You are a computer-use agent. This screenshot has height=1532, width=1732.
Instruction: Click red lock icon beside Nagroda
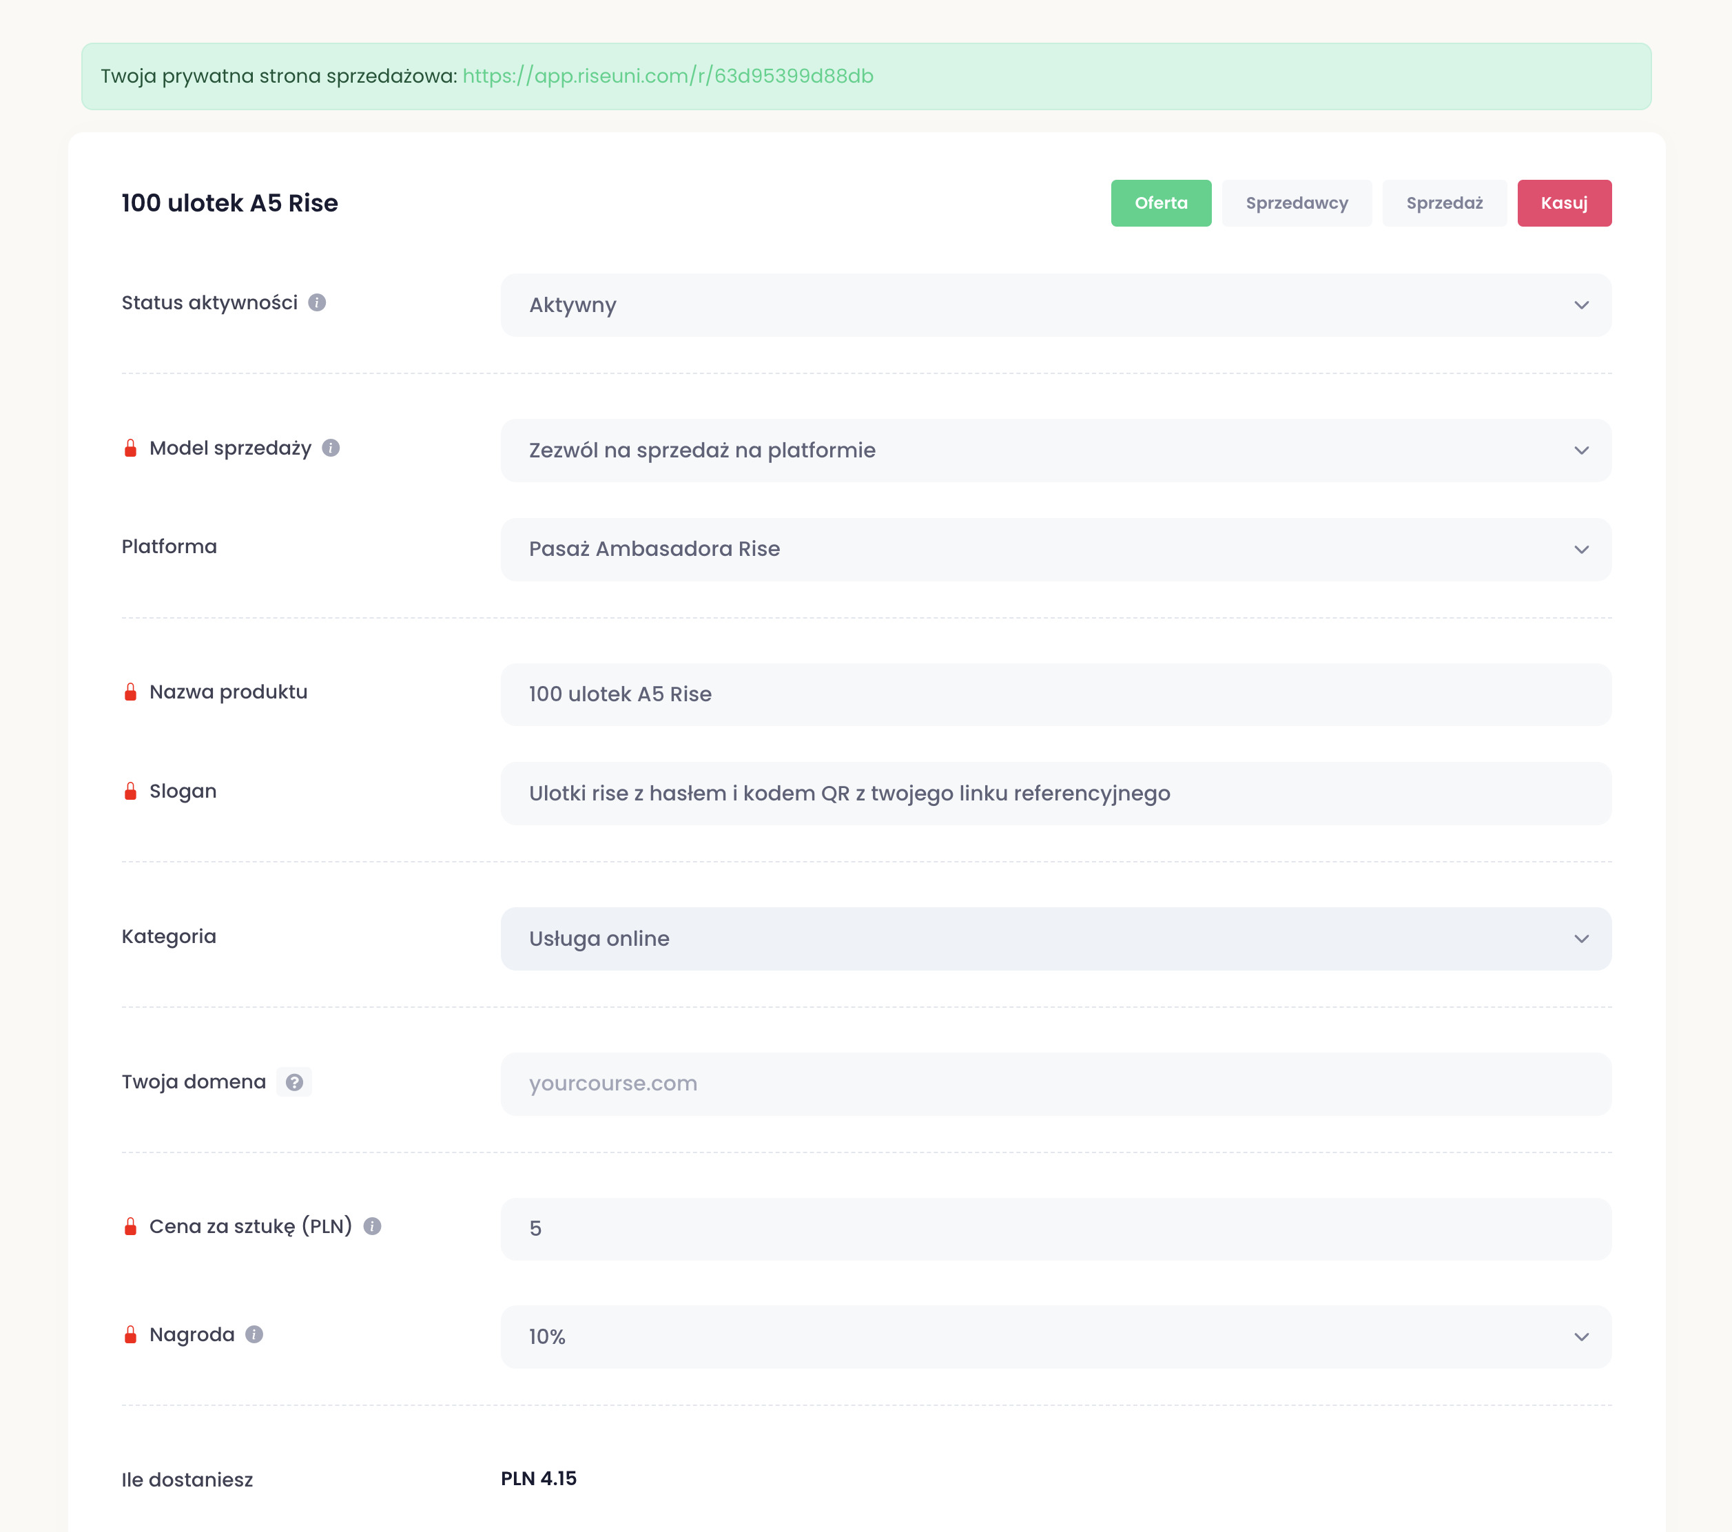(x=130, y=1334)
